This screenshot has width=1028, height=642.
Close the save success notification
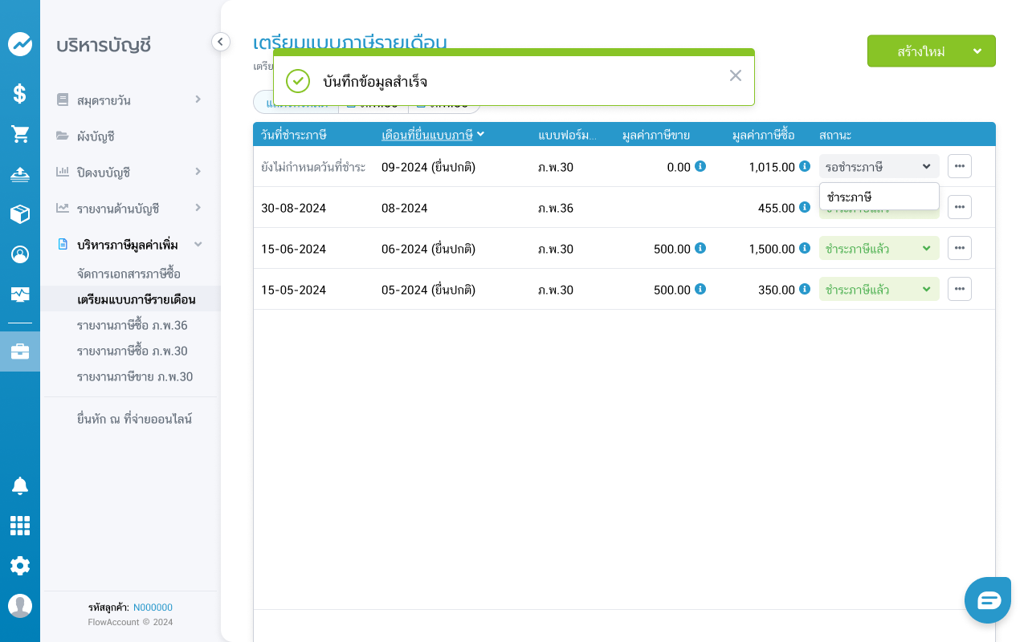pyautogui.click(x=736, y=75)
